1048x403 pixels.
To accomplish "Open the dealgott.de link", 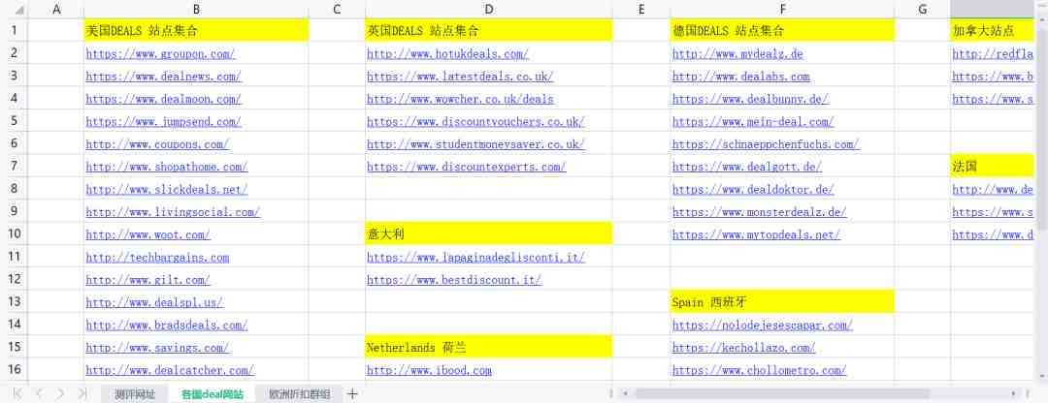I will point(747,167).
